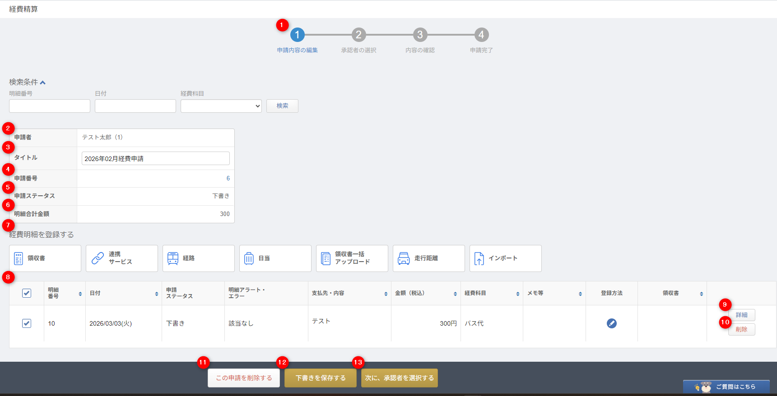
Task: Open the expense category (経費科目) dropdown
Action: click(x=221, y=106)
